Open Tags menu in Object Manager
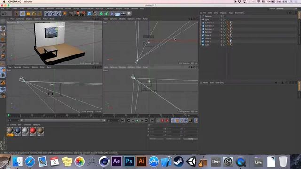Screen dimensions: 301x169 click(231, 13)
